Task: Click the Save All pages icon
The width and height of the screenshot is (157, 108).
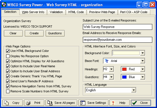Action: tap(50, 103)
